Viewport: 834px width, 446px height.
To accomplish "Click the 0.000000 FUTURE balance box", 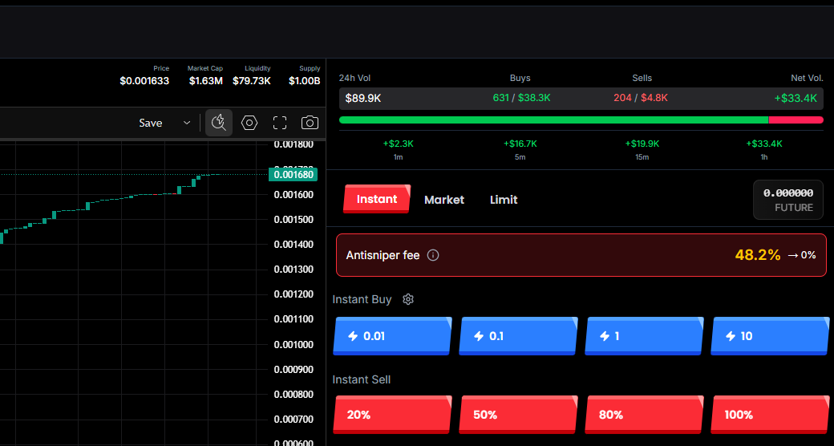I will (x=787, y=200).
